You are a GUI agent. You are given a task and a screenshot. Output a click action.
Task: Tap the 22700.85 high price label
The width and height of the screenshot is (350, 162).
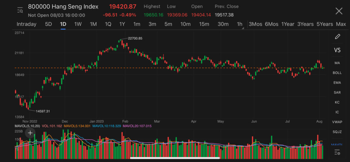pyautogui.click(x=135, y=38)
